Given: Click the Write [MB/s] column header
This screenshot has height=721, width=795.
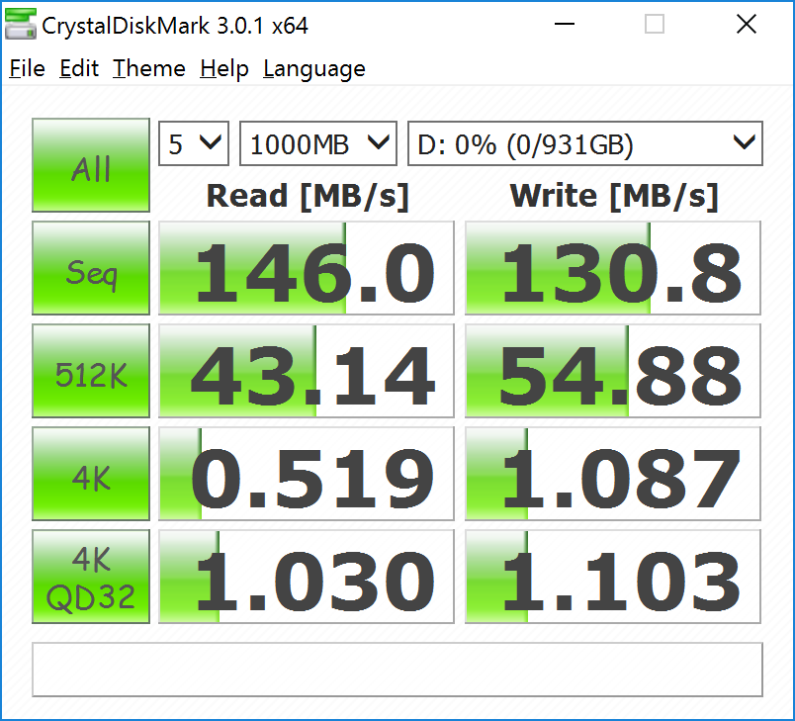Looking at the screenshot, I should tap(614, 196).
